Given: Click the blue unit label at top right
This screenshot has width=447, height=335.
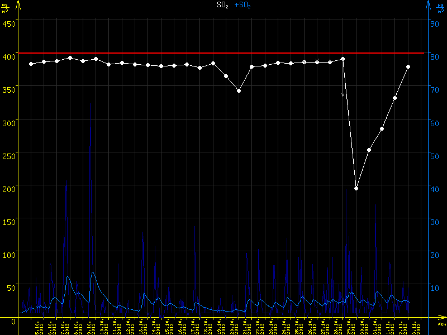Looking at the screenshot, I should click(441, 8).
